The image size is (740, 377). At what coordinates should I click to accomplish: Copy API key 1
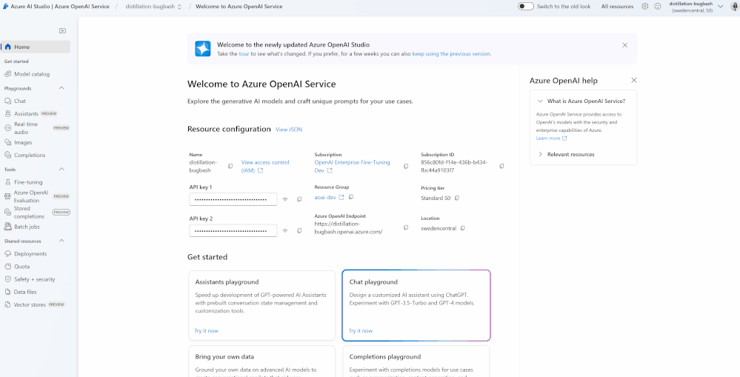(x=299, y=199)
